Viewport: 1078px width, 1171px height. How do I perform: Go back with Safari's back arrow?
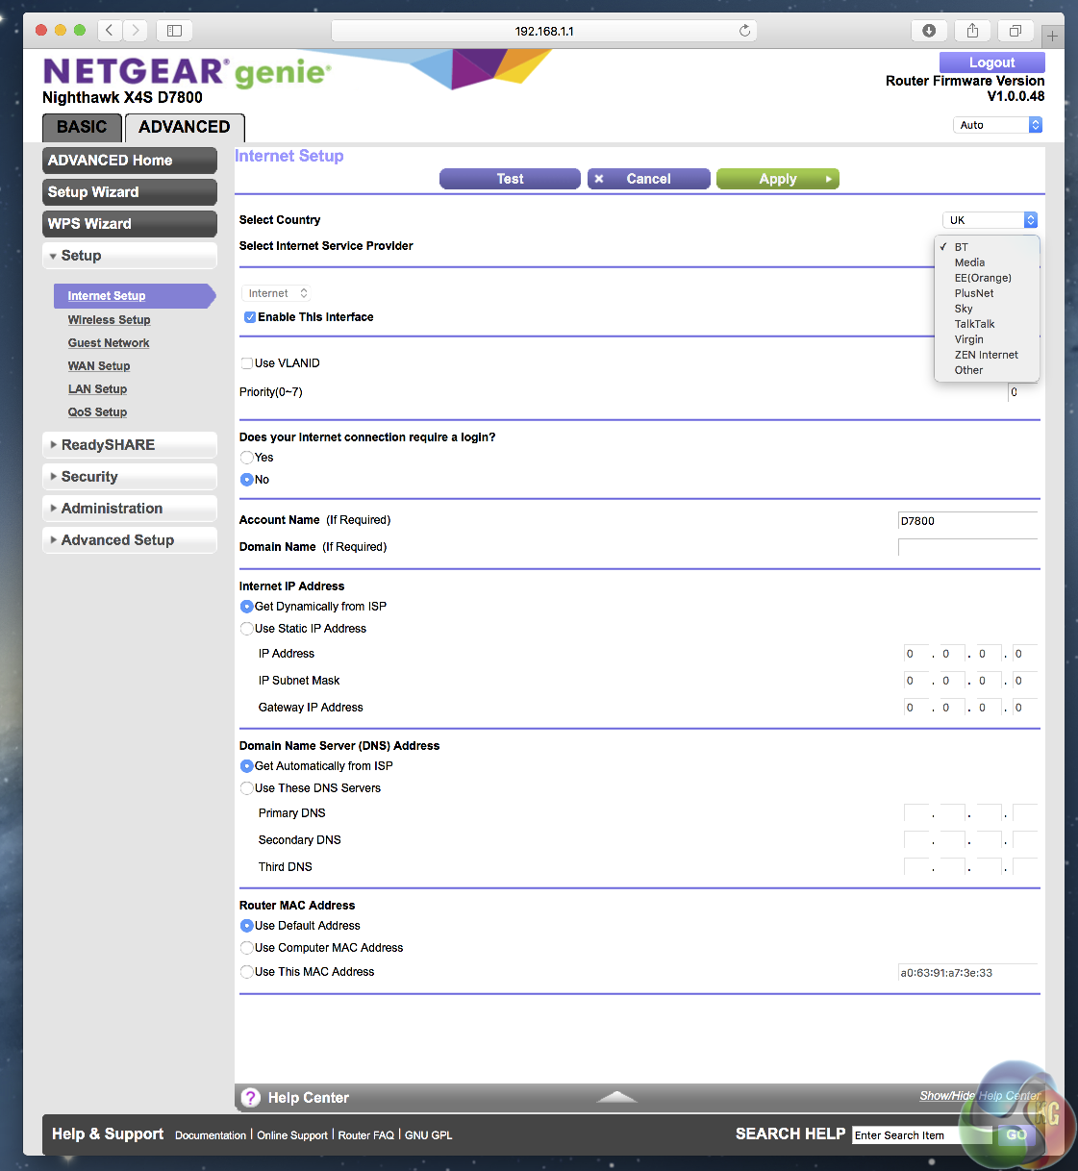[x=110, y=31]
